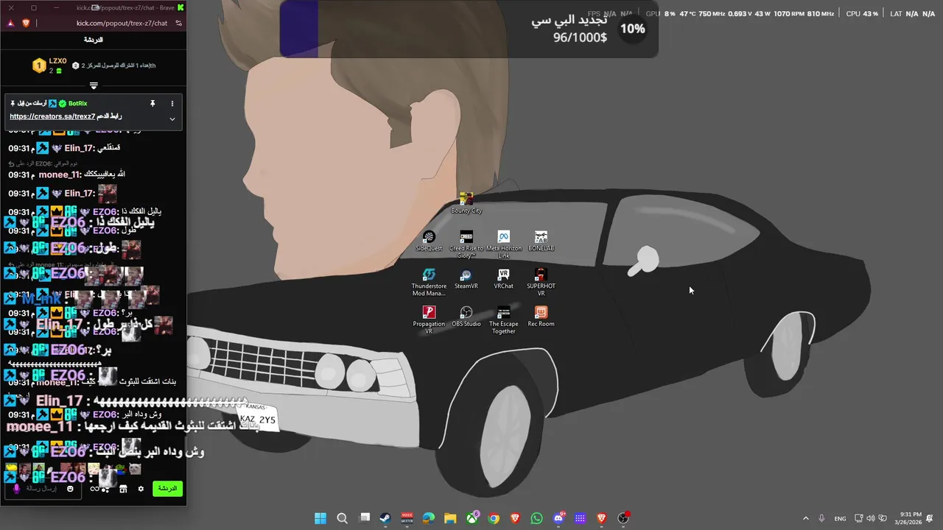Open site settings icon beside the URL
Image resolution: width=943 pixels, height=530 pixels.
pos(178,23)
